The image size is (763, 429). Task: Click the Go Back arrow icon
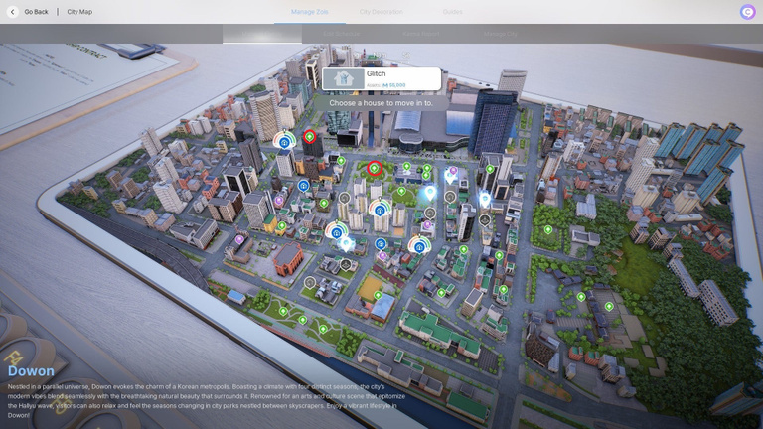13,12
